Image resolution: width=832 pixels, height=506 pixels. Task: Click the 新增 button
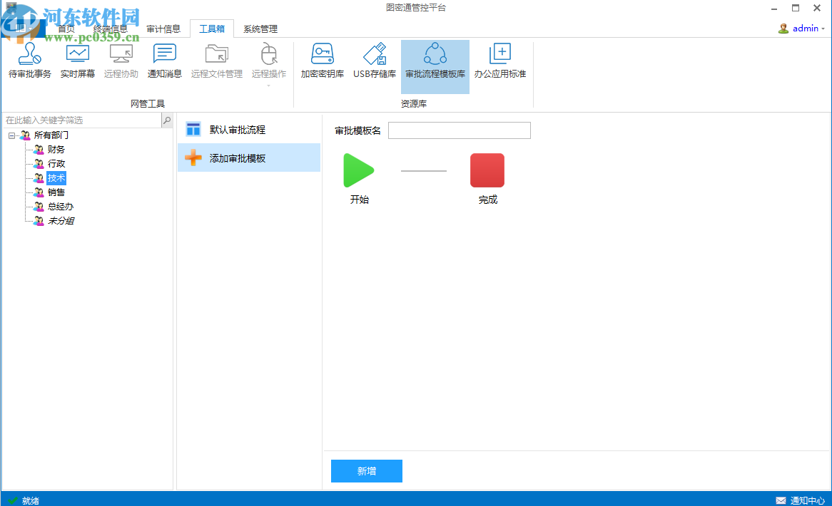click(366, 471)
